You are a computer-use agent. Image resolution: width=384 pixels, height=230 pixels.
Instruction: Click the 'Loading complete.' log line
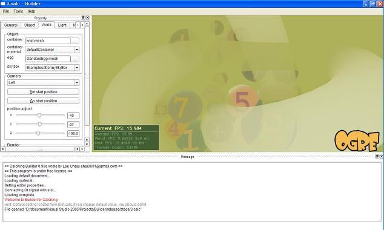coord(19,195)
